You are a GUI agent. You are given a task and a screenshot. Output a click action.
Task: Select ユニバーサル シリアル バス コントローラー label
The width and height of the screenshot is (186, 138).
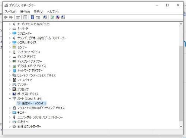pos(40,117)
